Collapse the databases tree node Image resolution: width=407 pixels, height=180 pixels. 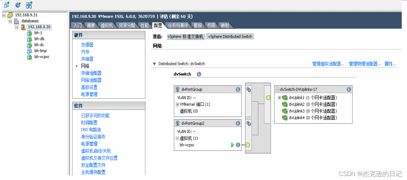point(10,21)
